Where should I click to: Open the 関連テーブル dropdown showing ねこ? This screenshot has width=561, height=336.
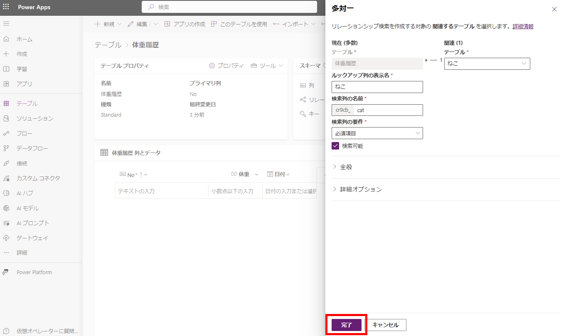tap(487, 64)
